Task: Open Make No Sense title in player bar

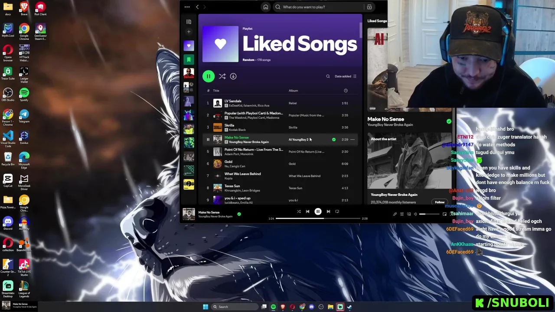Action: [209, 212]
